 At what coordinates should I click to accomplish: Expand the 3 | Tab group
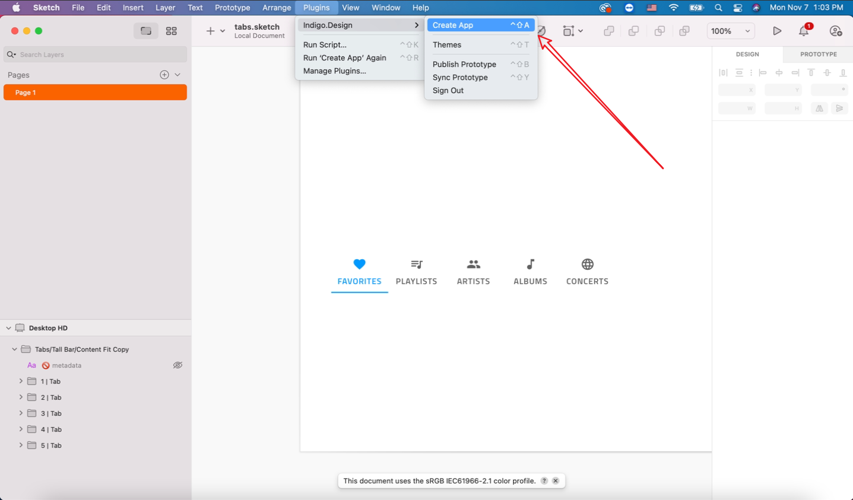pyautogui.click(x=21, y=413)
